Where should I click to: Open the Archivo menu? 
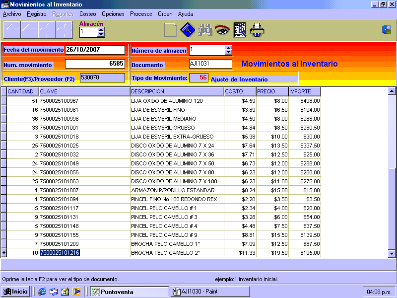12,14
